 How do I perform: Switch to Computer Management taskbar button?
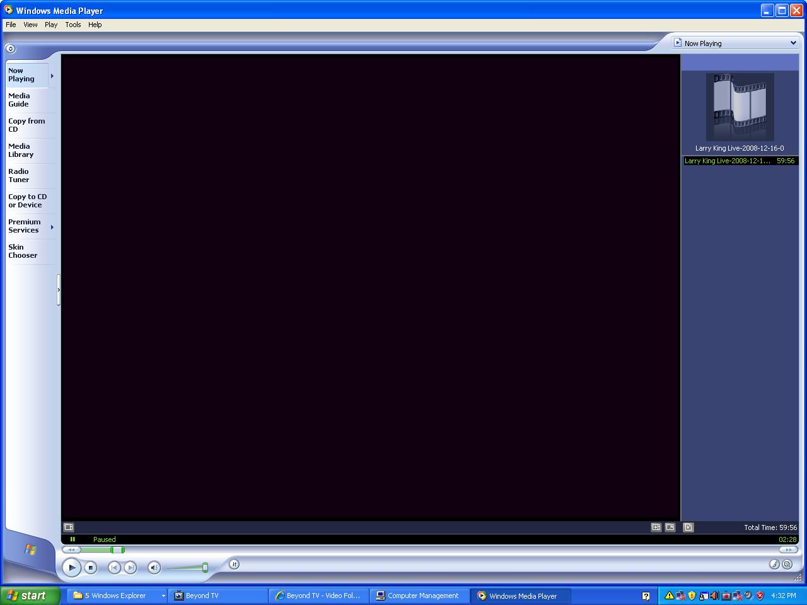[420, 596]
